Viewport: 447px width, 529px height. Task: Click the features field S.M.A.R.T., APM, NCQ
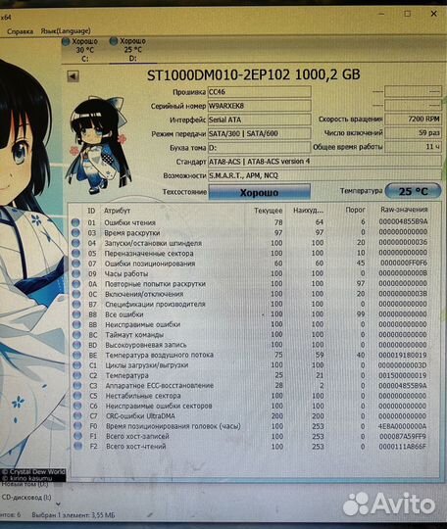point(324,175)
